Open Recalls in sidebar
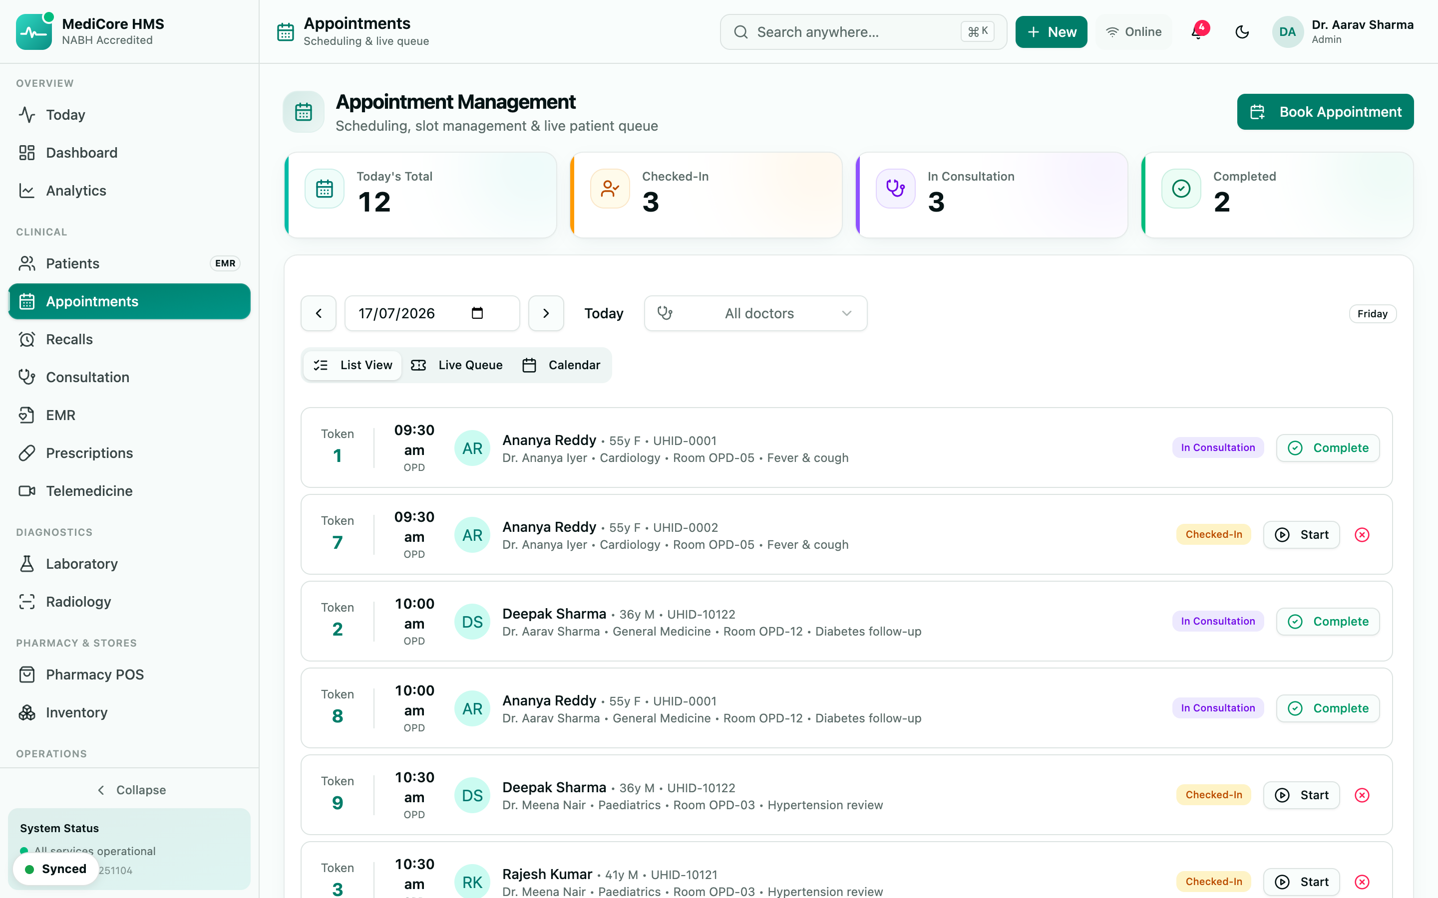Image resolution: width=1438 pixels, height=898 pixels. click(x=129, y=339)
